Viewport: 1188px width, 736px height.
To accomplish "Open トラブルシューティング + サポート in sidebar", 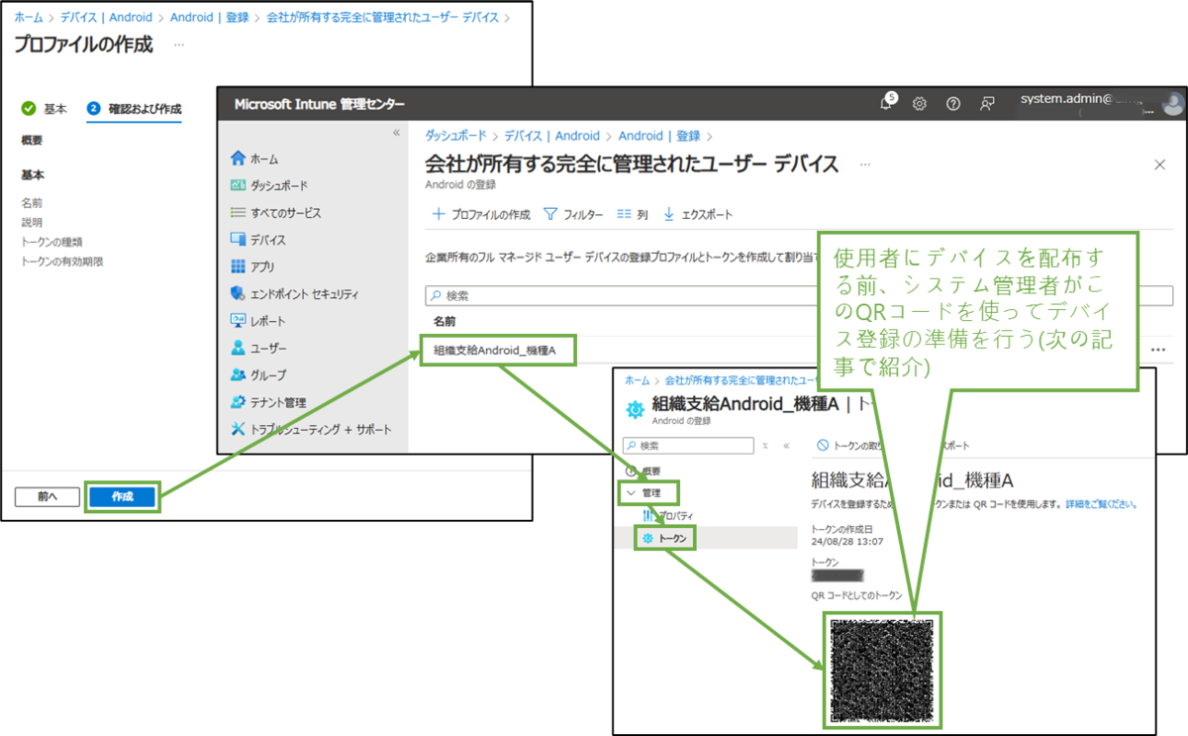I will point(311,429).
